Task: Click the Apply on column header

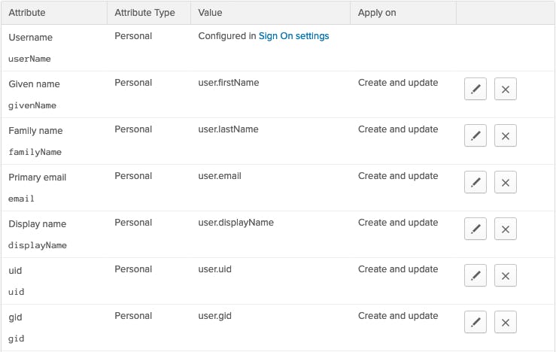Action: tap(377, 13)
